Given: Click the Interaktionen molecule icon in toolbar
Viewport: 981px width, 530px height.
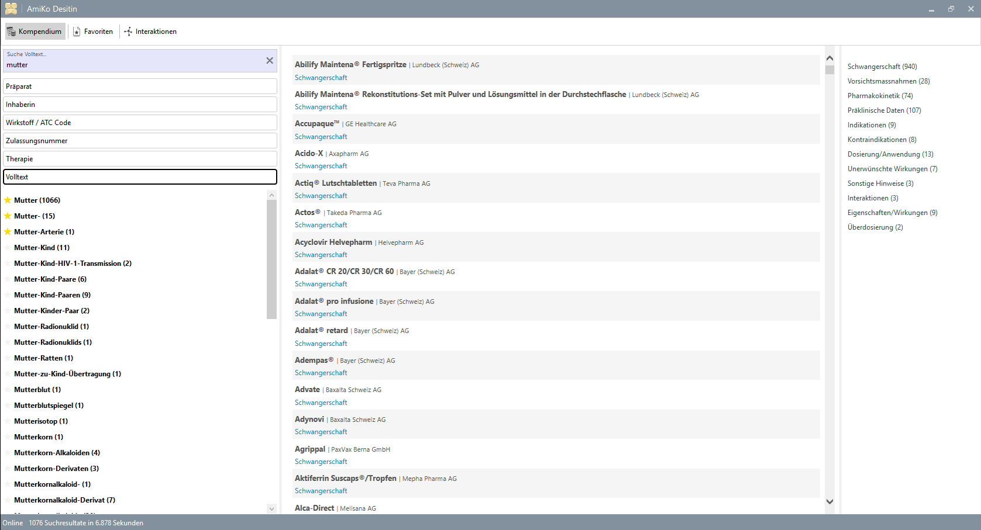Looking at the screenshot, I should click(x=127, y=32).
